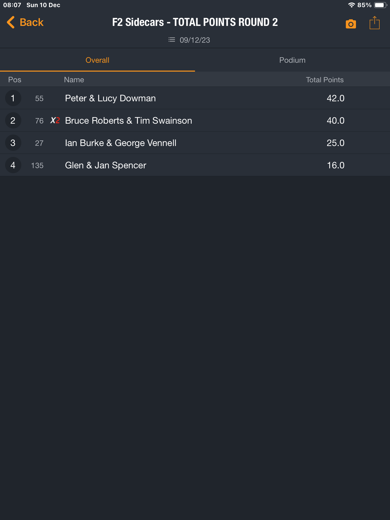Open Peter & Lucy Dowman row
This screenshot has width=390, height=520.
[x=195, y=98]
